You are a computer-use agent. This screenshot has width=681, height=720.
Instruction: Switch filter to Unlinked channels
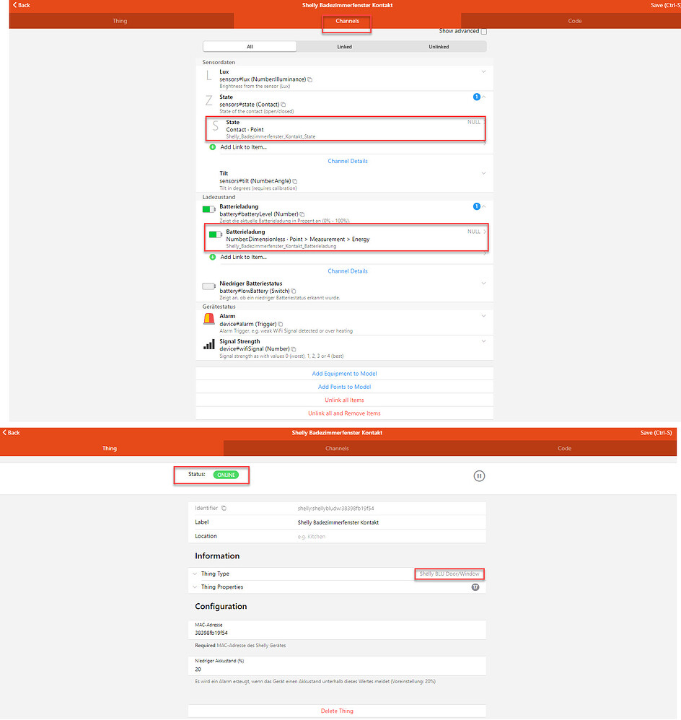(x=439, y=46)
